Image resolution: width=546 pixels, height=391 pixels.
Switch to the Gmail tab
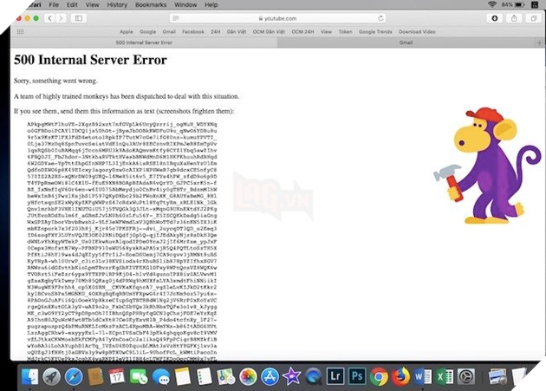[x=406, y=42]
